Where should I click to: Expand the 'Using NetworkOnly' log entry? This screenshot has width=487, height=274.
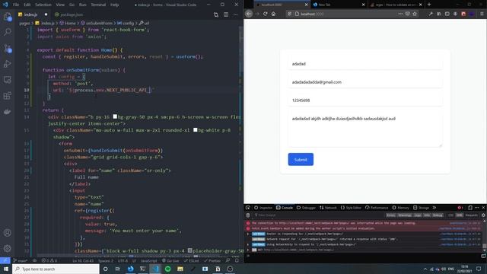pyautogui.click(x=248, y=244)
